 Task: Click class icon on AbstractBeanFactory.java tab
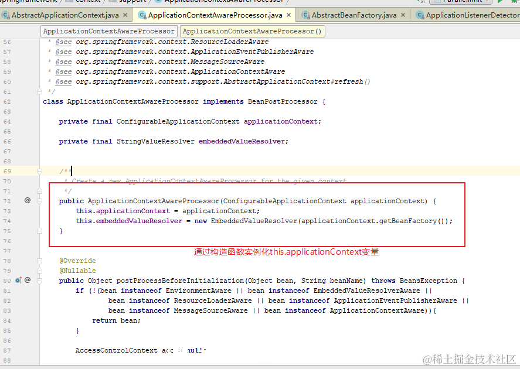tap(306, 15)
